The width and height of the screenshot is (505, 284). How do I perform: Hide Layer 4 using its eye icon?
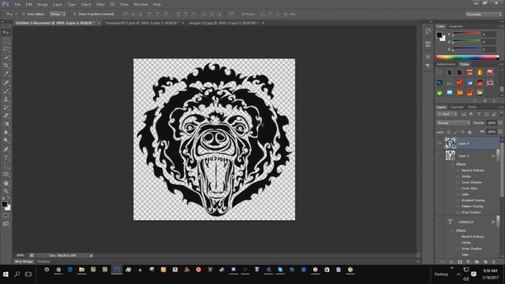(440, 144)
